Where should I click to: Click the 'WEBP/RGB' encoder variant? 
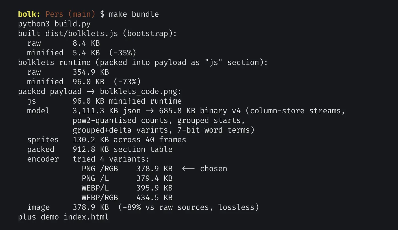(x=100, y=198)
